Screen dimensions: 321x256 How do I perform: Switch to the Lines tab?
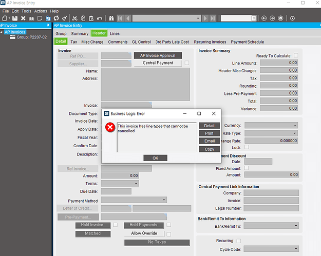pos(115,33)
